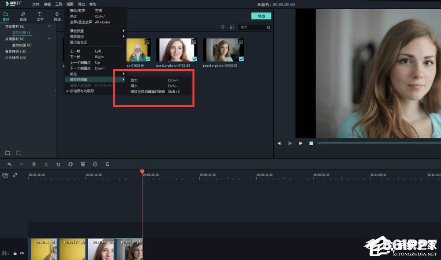This screenshot has height=260, width=441.
Task: Open the 工具 menu
Action: [59, 4]
